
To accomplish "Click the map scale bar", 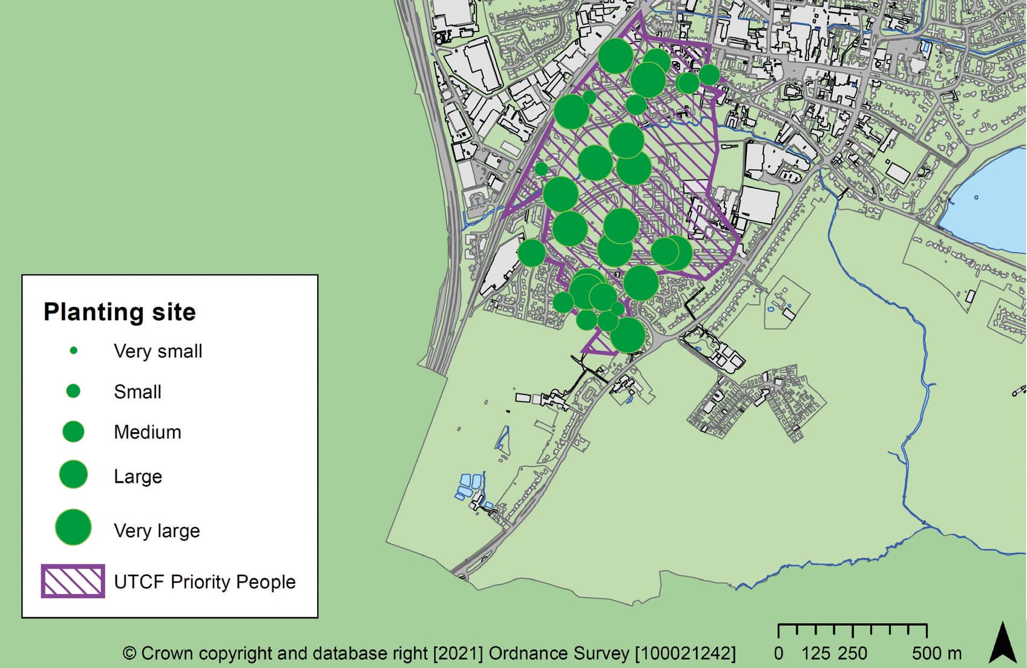I will click(x=852, y=630).
